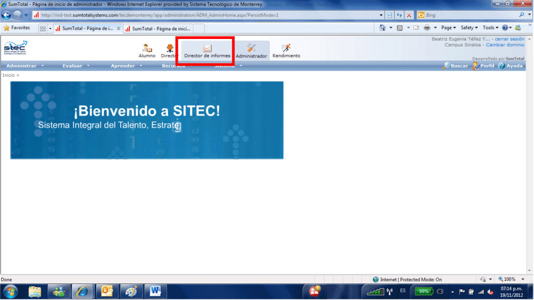The width and height of the screenshot is (534, 300).
Task: Open the Favorites star button
Action: 17,28
